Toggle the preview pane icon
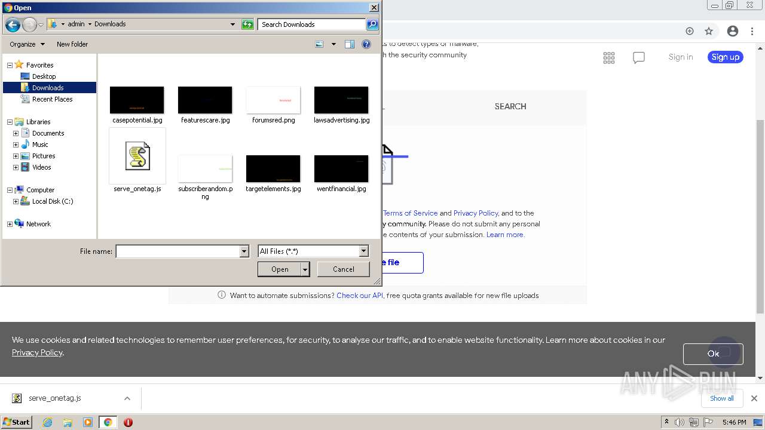Viewport: 765px width, 430px height. pos(350,44)
